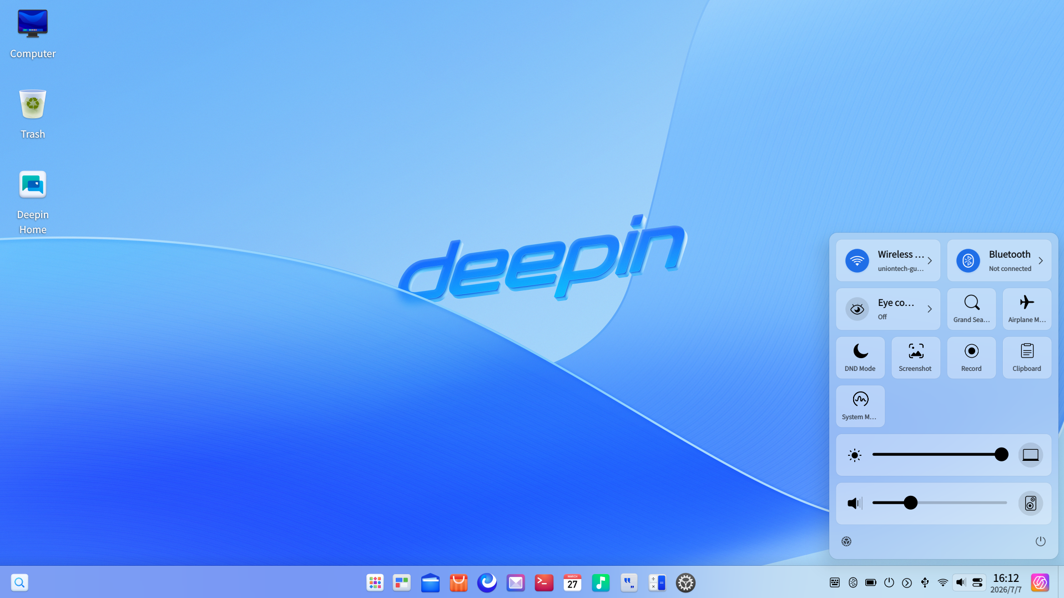Open Calculator in dock
Viewport: 1064px width, 598px height.
point(657,582)
